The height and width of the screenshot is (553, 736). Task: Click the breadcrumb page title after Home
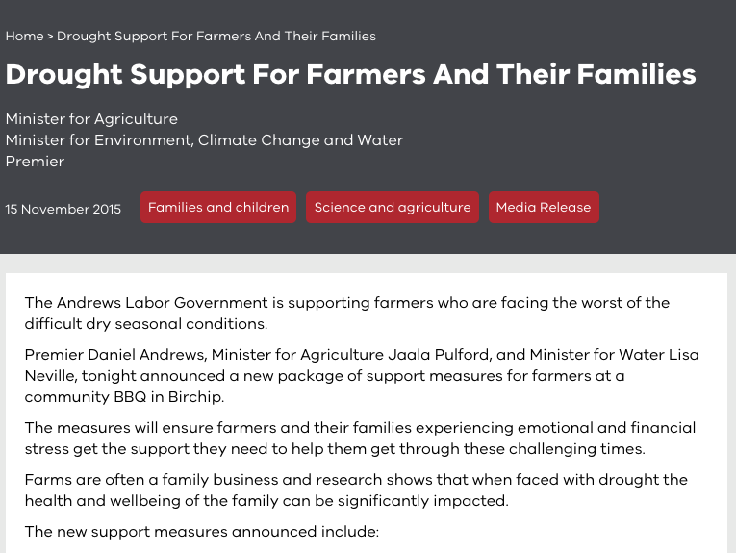pos(216,37)
